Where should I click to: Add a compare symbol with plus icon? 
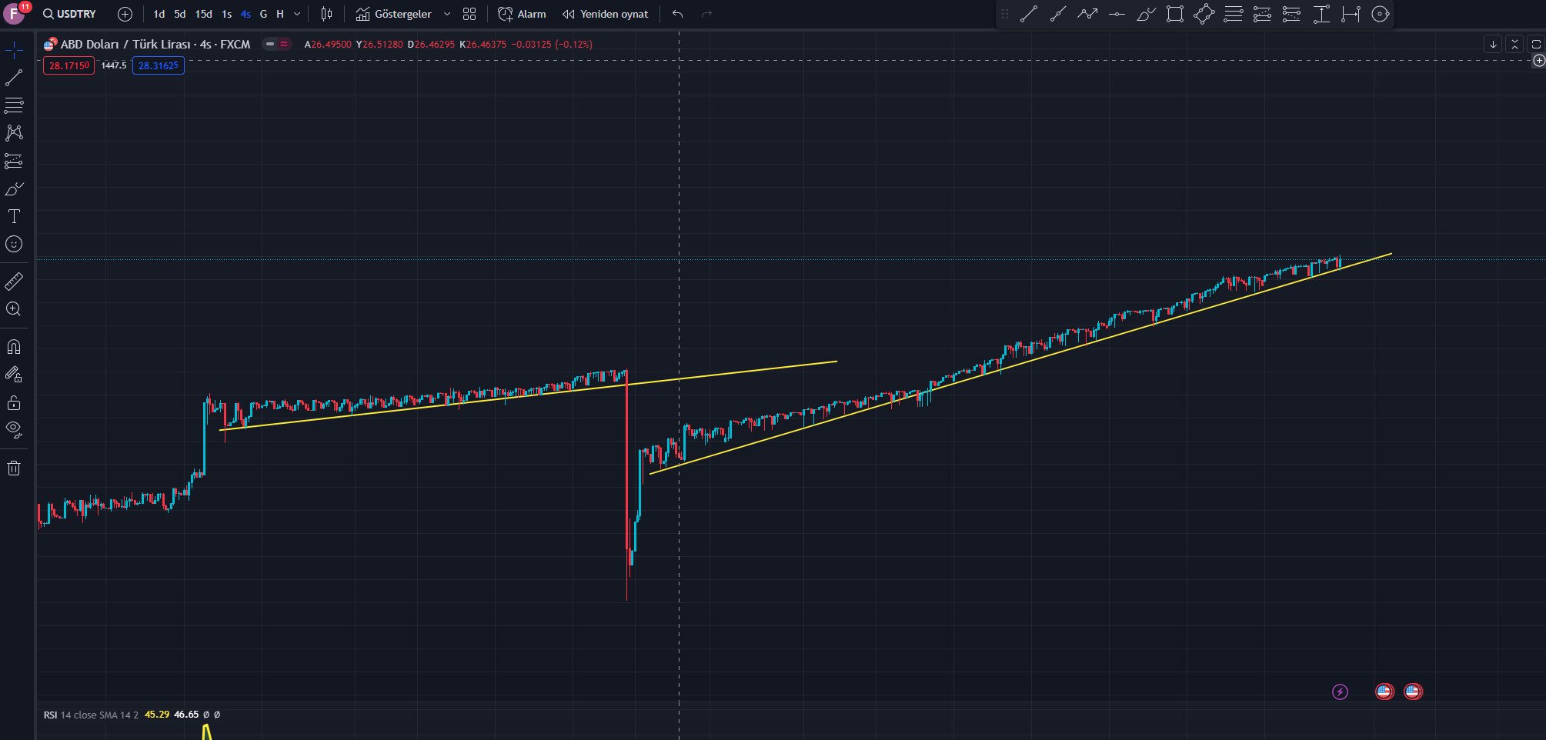point(125,14)
